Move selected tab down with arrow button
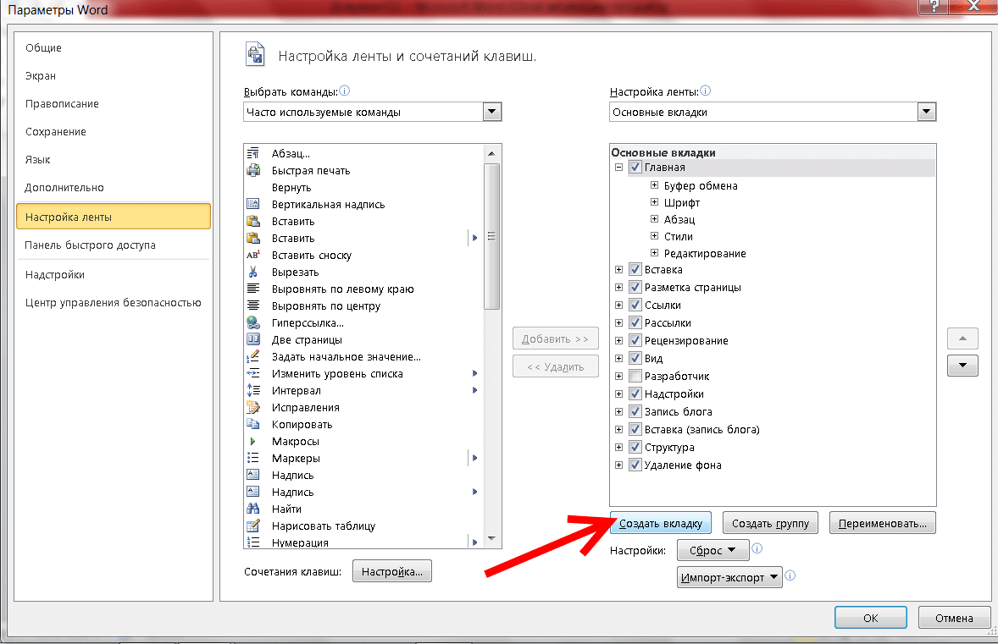 pyautogui.click(x=962, y=366)
